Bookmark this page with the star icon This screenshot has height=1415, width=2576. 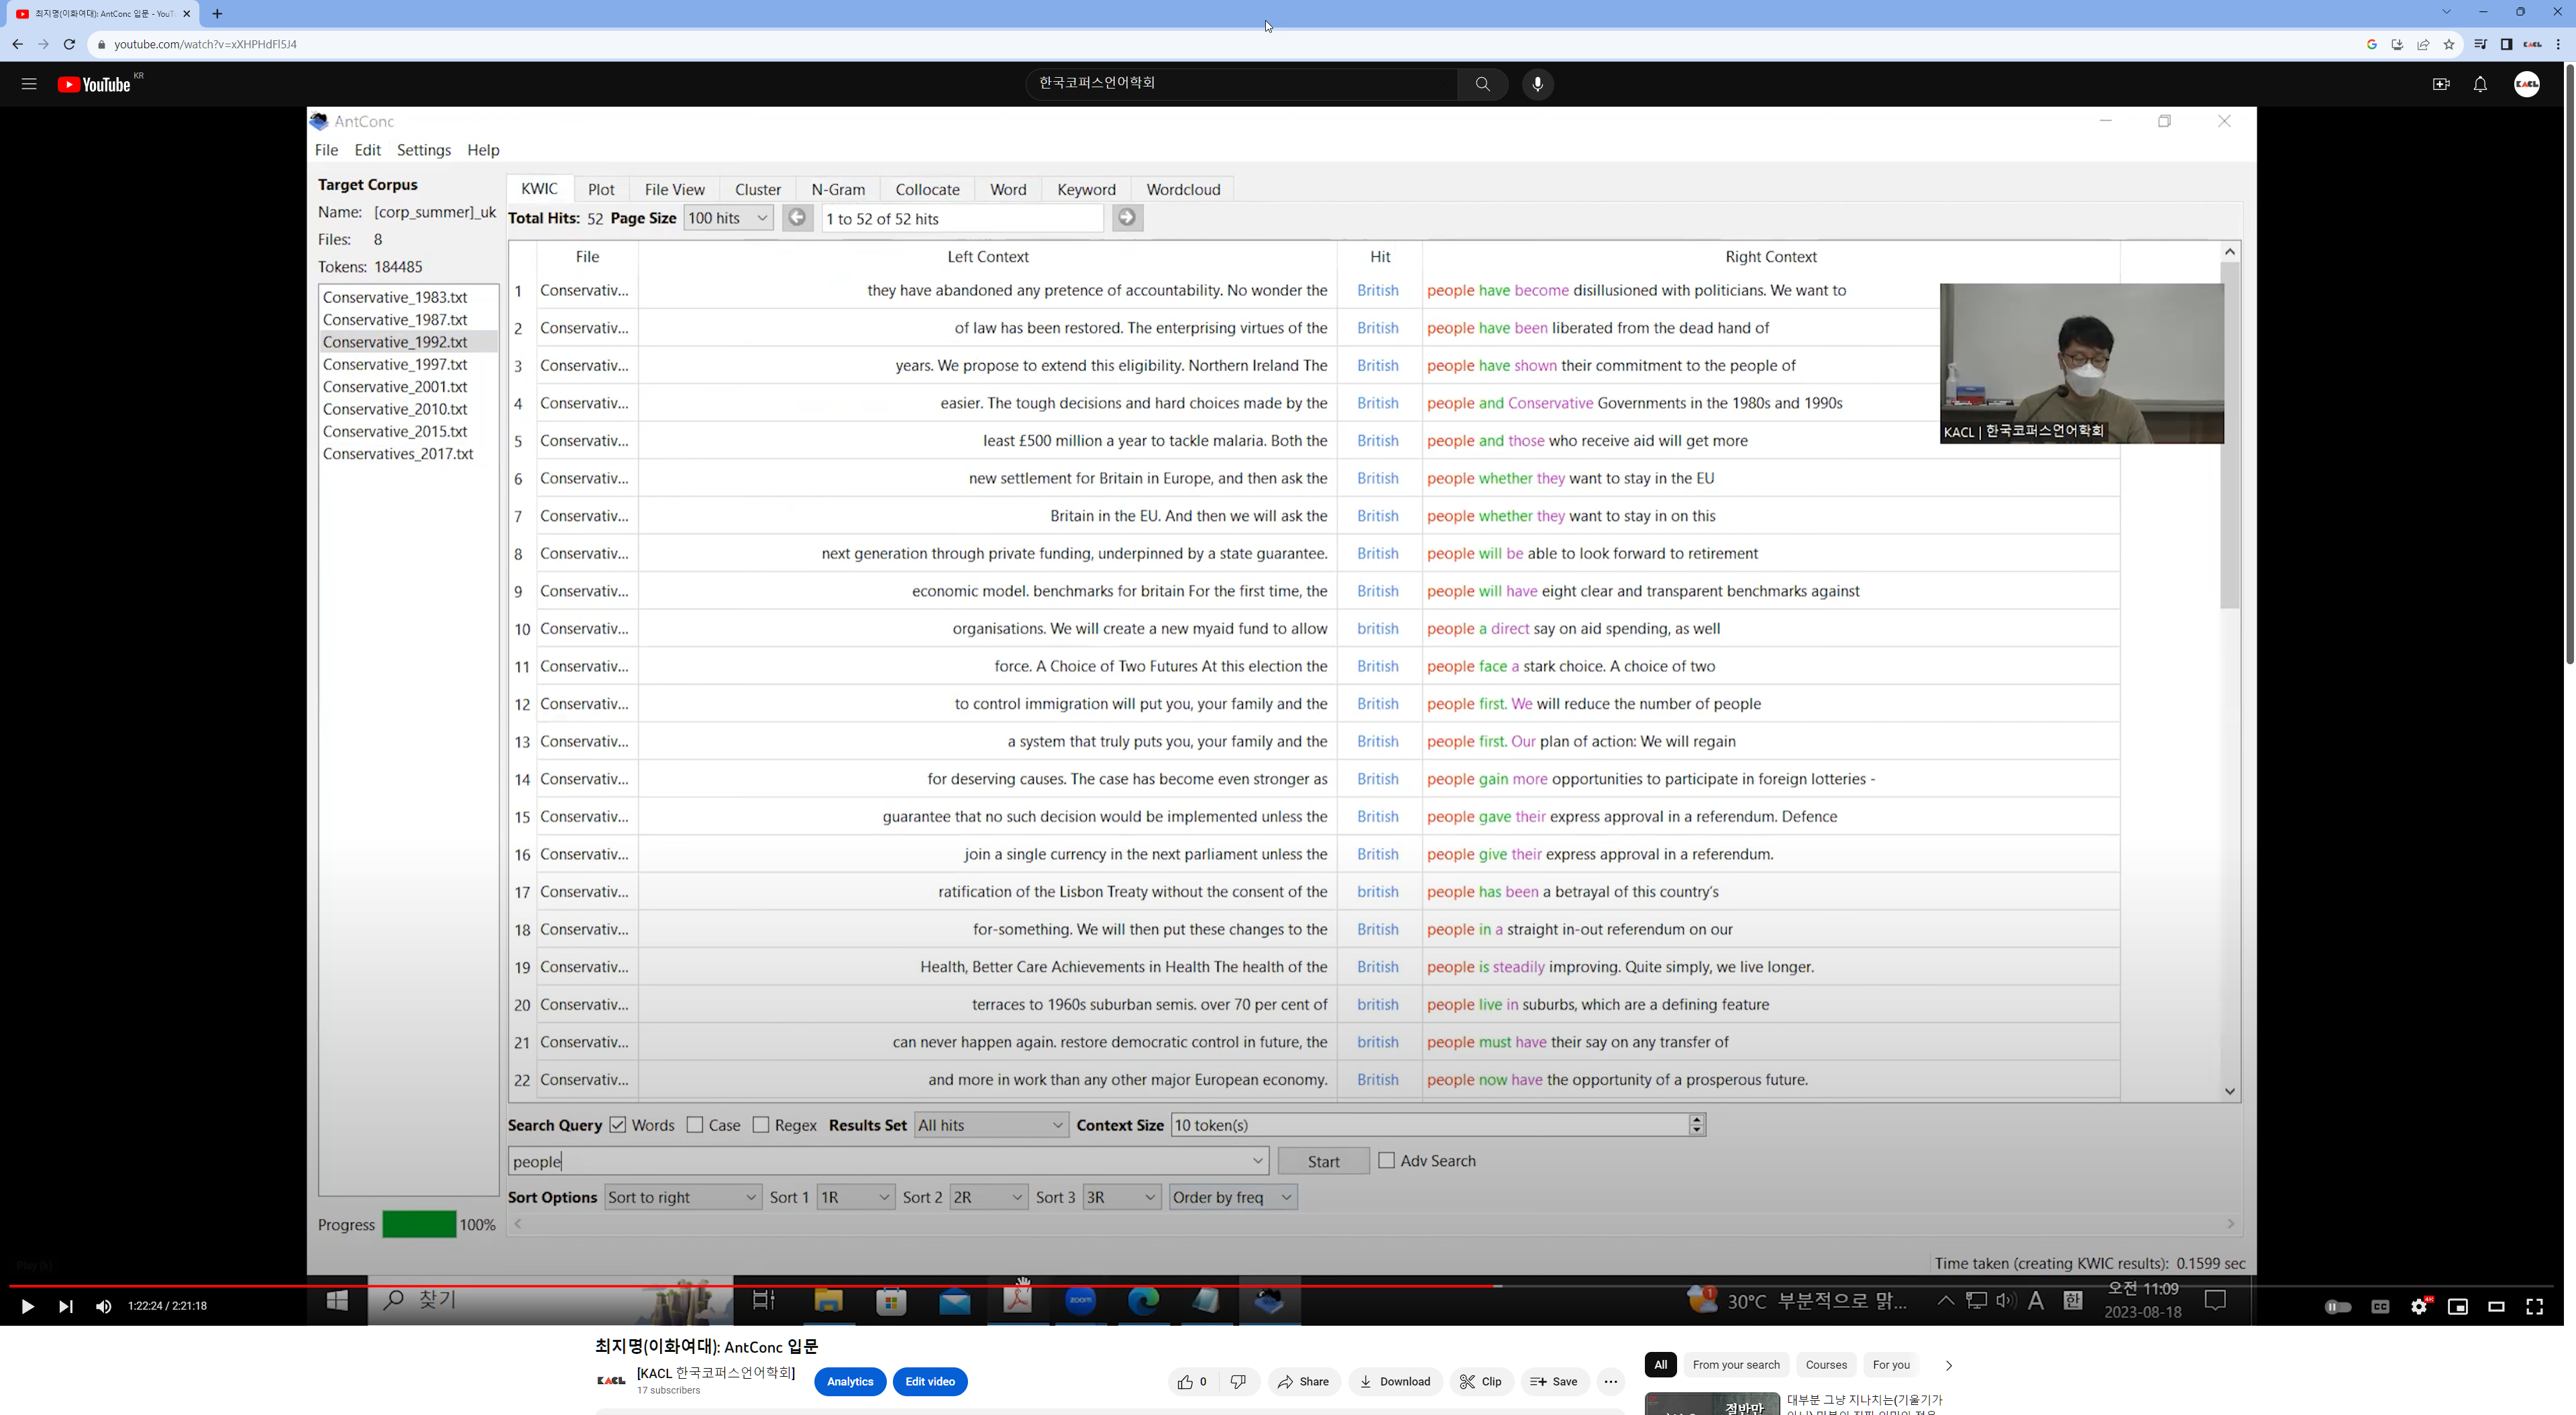(x=2449, y=44)
